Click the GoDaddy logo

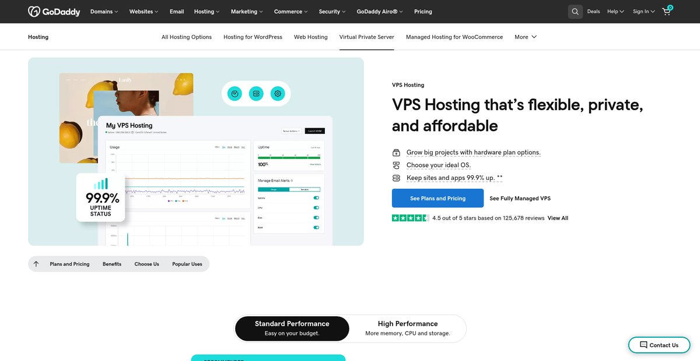pos(54,12)
